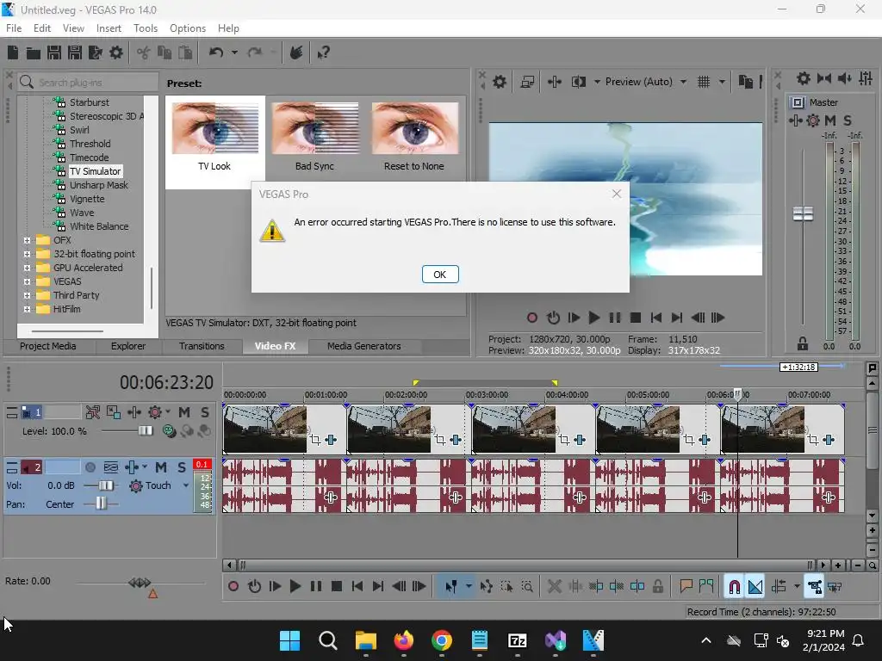Open the Preview (Auto) quality dropdown

(x=683, y=82)
